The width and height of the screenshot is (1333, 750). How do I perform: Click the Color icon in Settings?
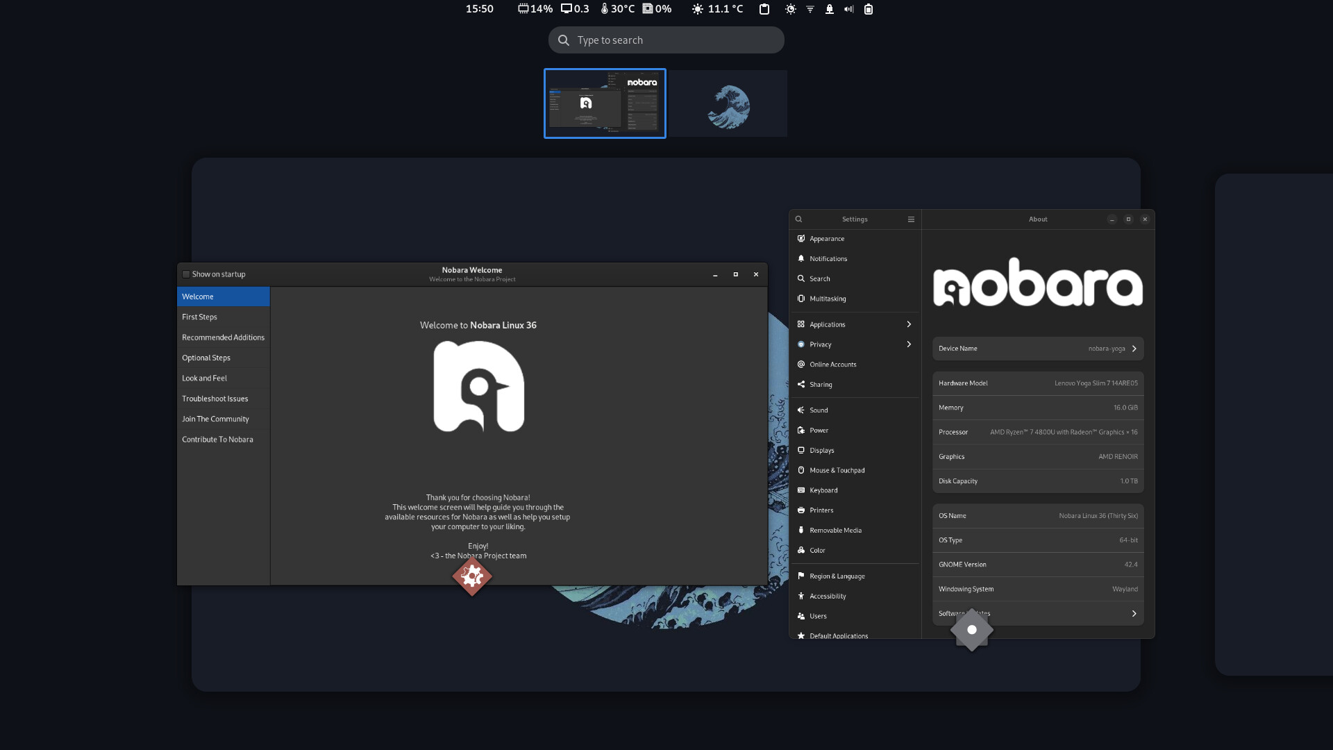tap(800, 550)
